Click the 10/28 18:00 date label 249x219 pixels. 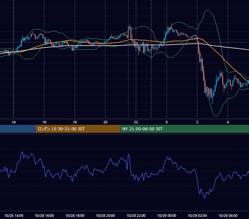click(75, 215)
